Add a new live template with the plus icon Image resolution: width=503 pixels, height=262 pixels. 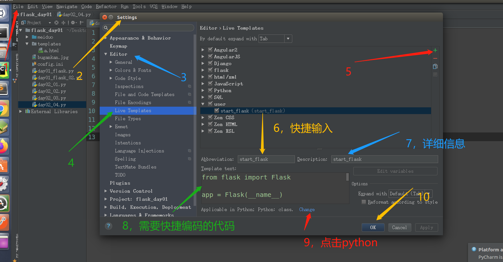point(435,50)
